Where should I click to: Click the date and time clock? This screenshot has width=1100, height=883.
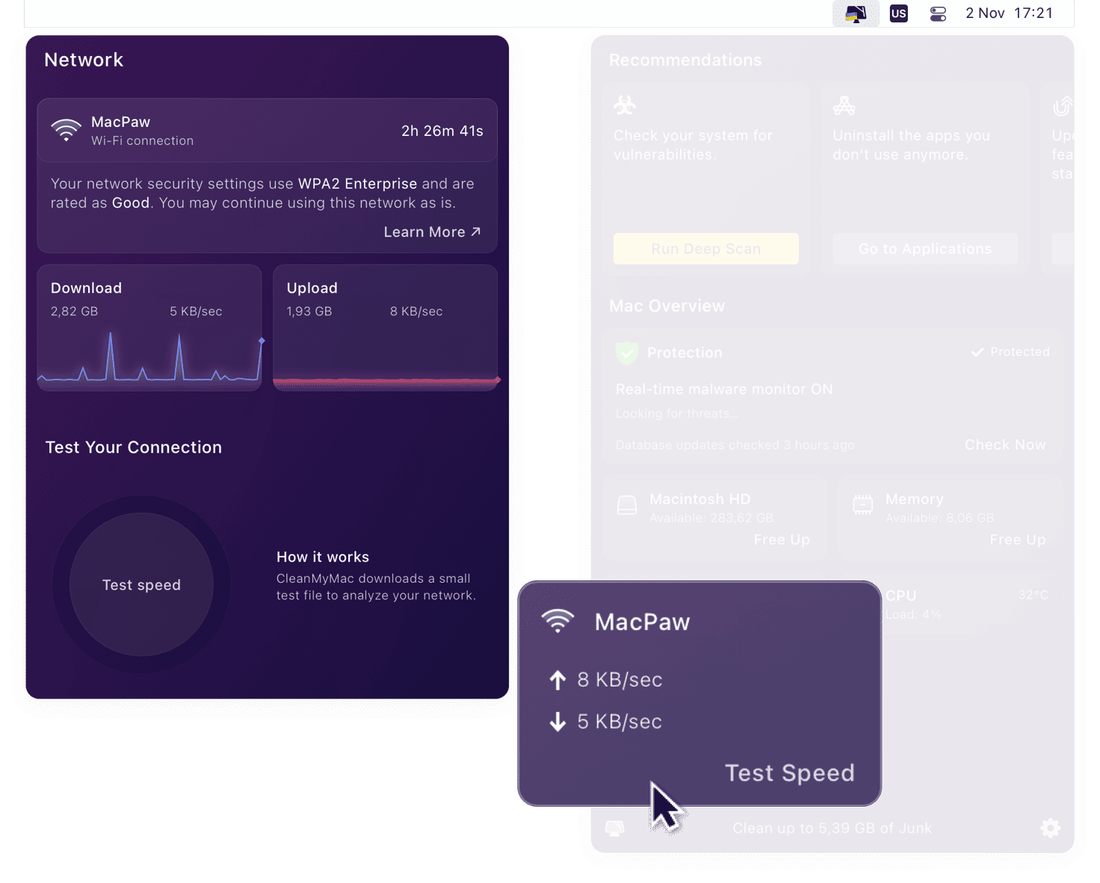click(1009, 13)
